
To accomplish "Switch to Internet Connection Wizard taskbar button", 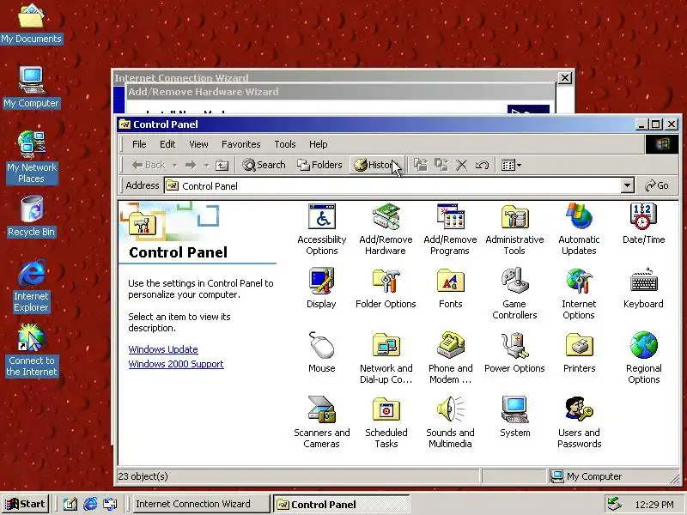I will pos(201,504).
